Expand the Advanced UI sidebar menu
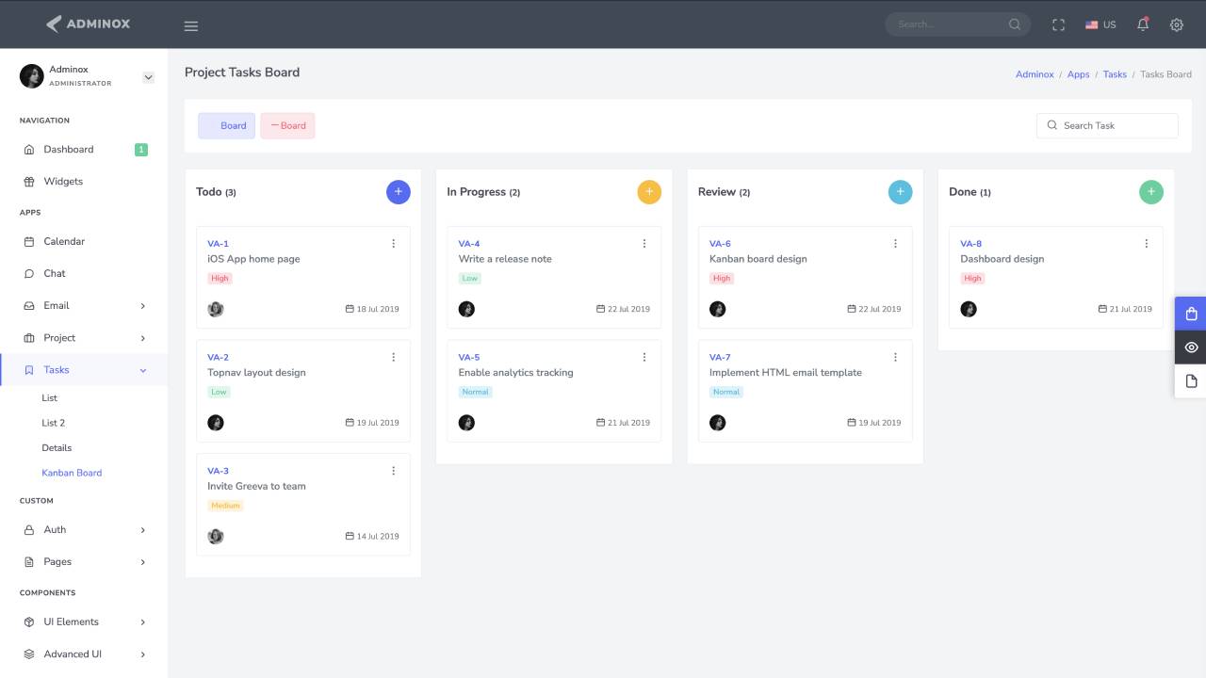 84,654
